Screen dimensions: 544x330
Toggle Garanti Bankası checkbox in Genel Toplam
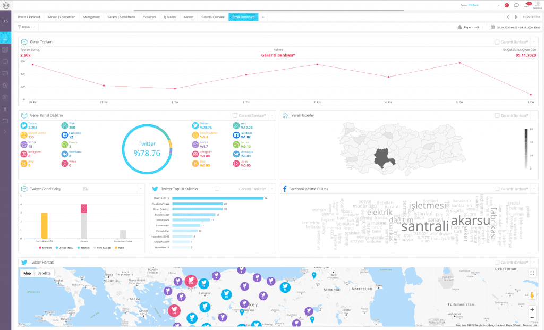[x=497, y=41]
